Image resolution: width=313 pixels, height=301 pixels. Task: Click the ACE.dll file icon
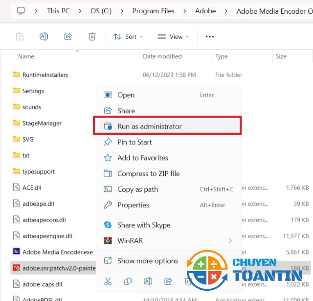coord(16,187)
